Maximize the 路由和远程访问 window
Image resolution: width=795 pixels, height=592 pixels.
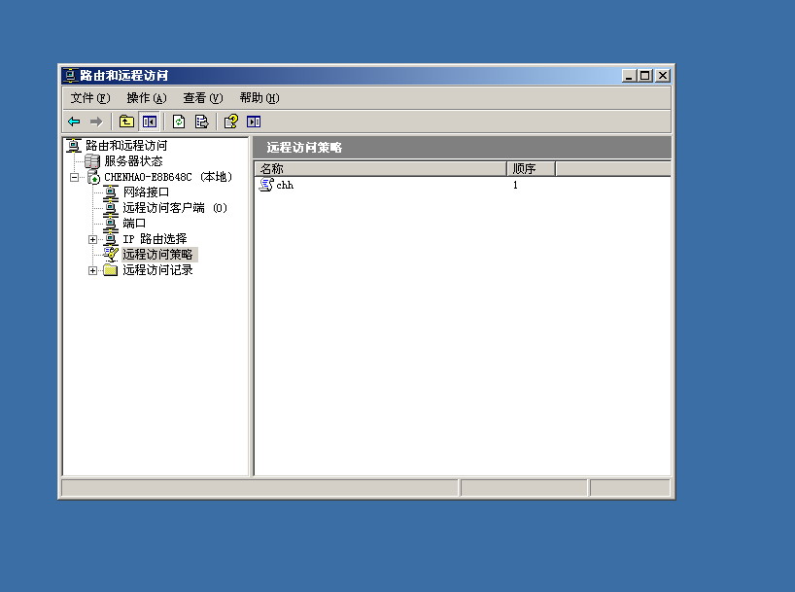[645, 76]
